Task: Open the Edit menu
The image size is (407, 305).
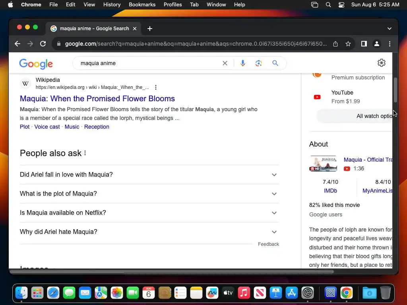Action: [71, 5]
